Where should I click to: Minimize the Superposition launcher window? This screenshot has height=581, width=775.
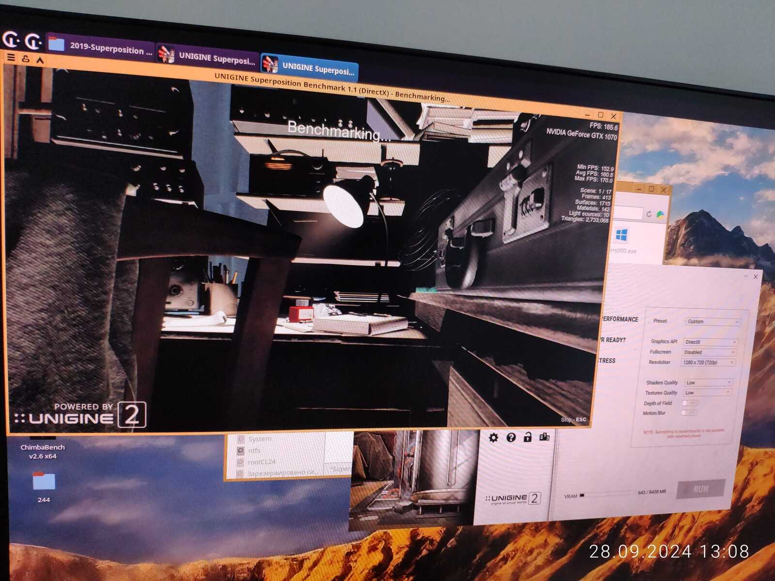click(x=745, y=275)
